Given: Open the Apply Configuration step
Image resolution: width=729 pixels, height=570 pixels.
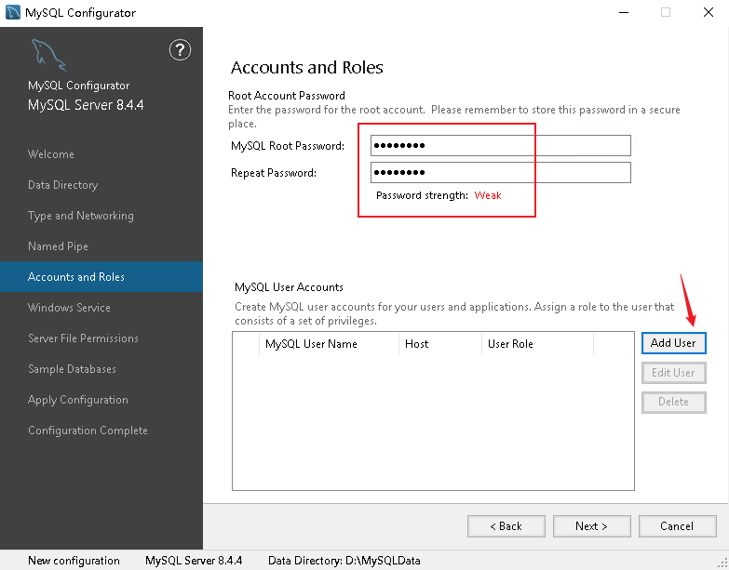Looking at the screenshot, I should pos(78,400).
